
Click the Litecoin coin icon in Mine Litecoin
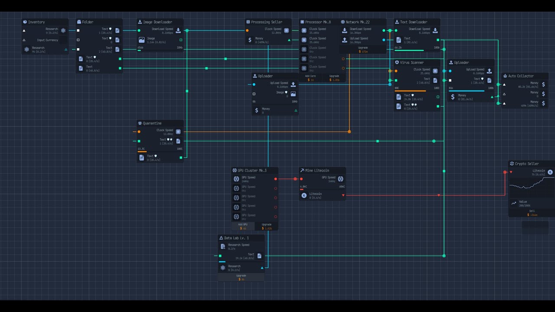(x=304, y=195)
